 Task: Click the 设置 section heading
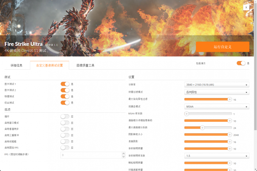[131, 77]
